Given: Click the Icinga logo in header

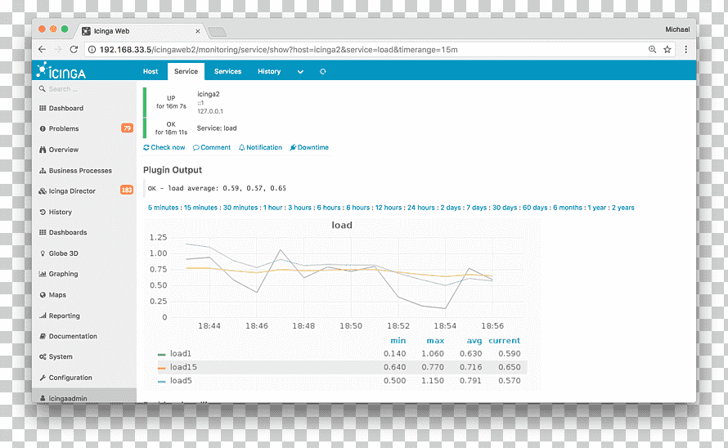Looking at the screenshot, I should pyautogui.click(x=61, y=70).
